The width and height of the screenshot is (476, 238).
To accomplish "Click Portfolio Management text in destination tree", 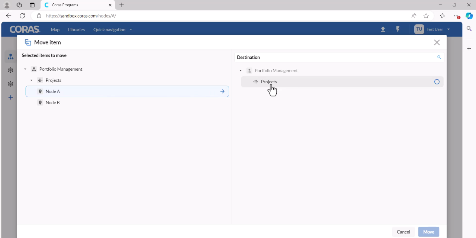I will [x=276, y=71].
